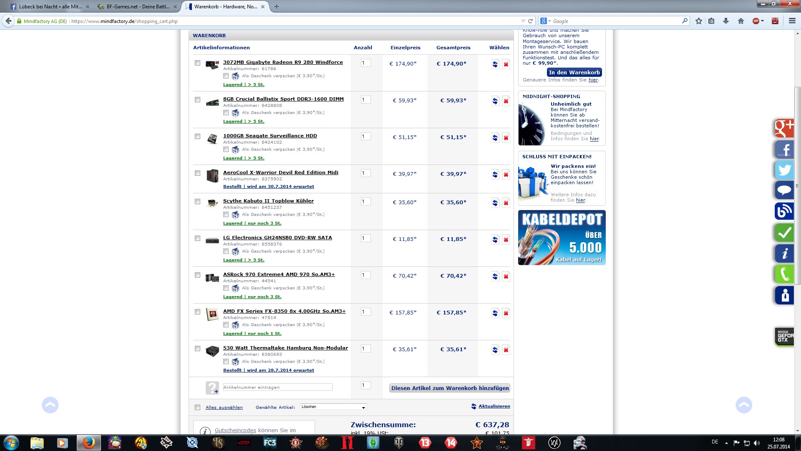Open the Twitter side button
Screen dimensions: 801x451
(784, 170)
